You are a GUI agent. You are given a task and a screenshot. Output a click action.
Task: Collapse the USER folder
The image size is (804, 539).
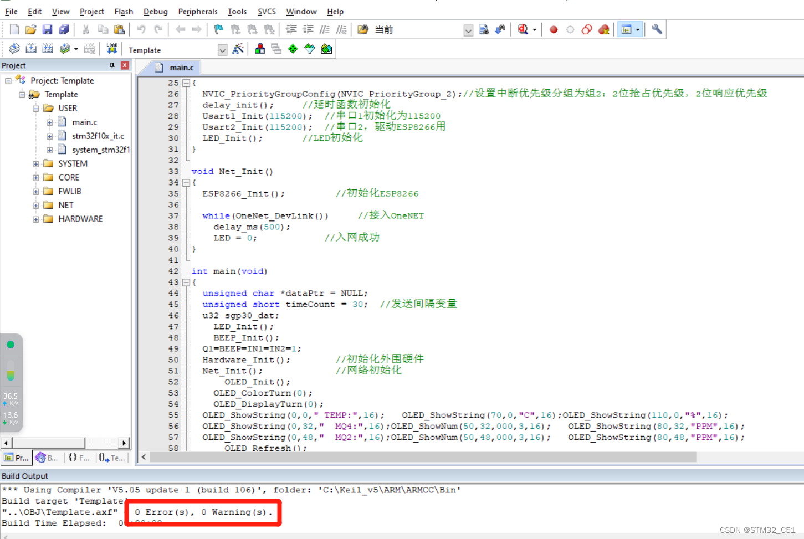coord(36,109)
